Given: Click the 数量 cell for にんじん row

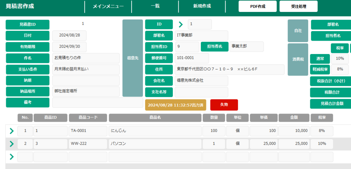Looking at the screenshot, I should [x=214, y=131].
